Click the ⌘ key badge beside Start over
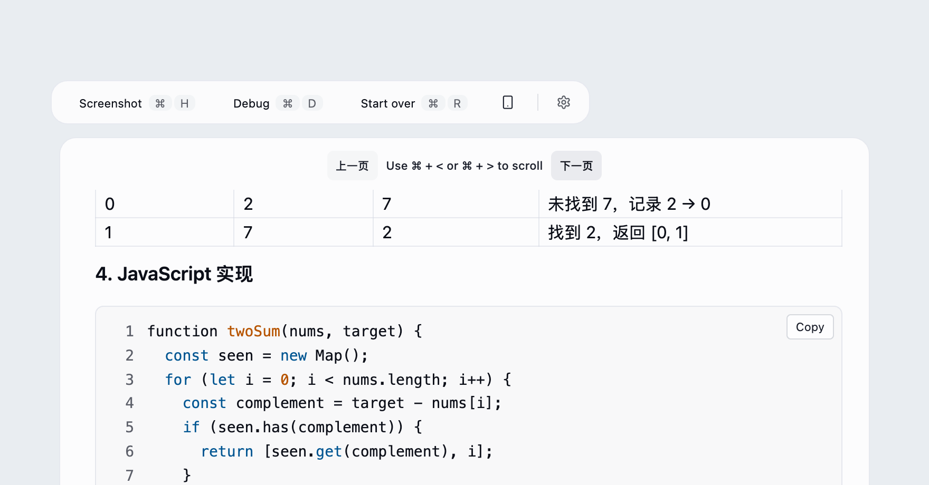 pyautogui.click(x=433, y=103)
